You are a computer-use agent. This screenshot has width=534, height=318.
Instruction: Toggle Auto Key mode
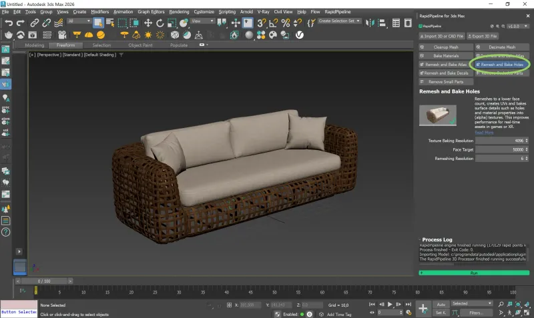click(441, 303)
